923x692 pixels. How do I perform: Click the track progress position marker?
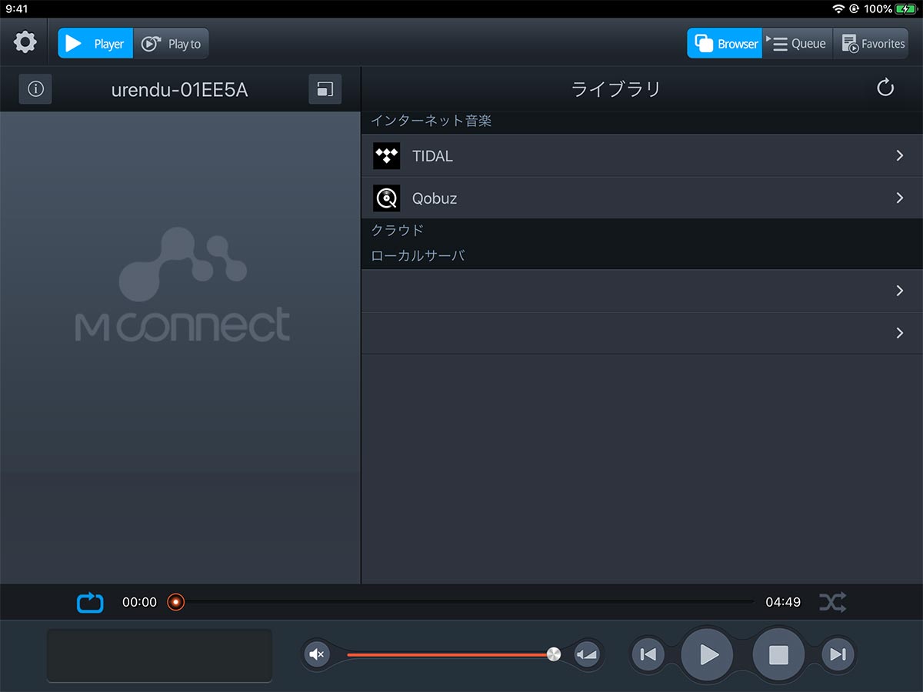(x=176, y=602)
